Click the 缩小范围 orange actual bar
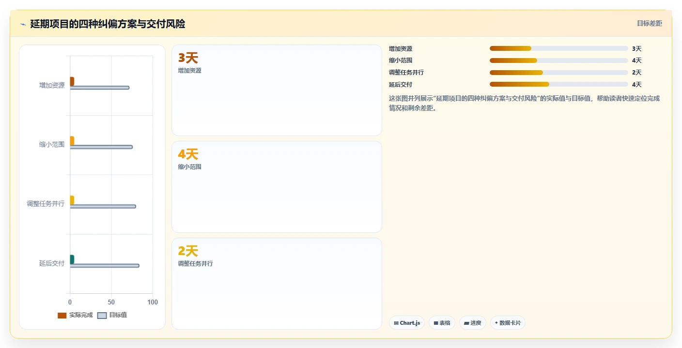Viewport: 682px width, 348px height. tap(72, 141)
